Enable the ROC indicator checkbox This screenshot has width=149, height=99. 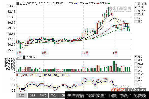click(136, 85)
